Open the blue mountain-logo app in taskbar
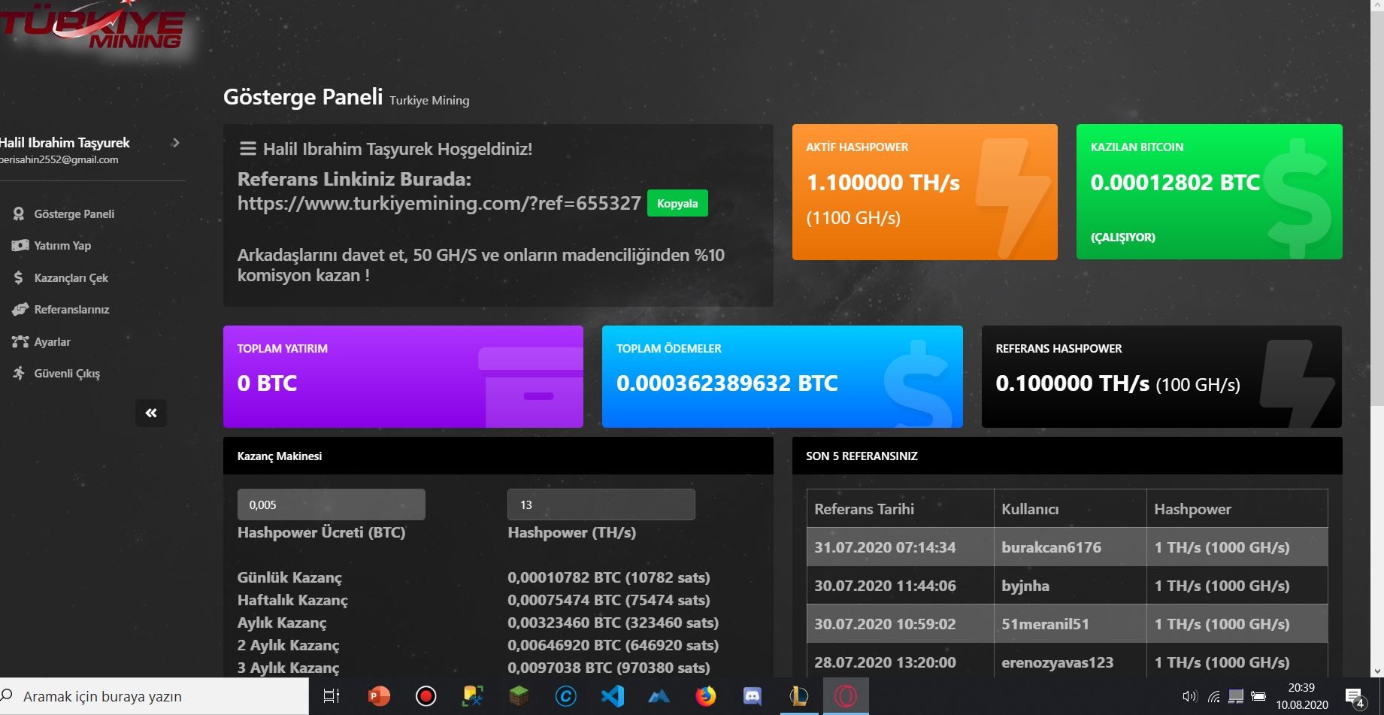 [x=659, y=697]
